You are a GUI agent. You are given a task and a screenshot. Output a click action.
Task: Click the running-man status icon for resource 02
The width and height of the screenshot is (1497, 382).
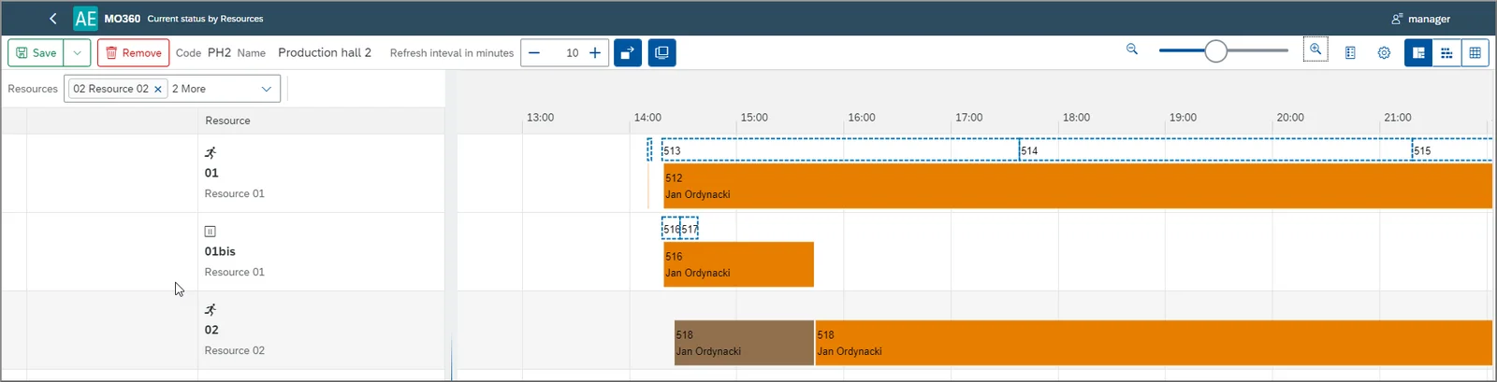coord(211,309)
